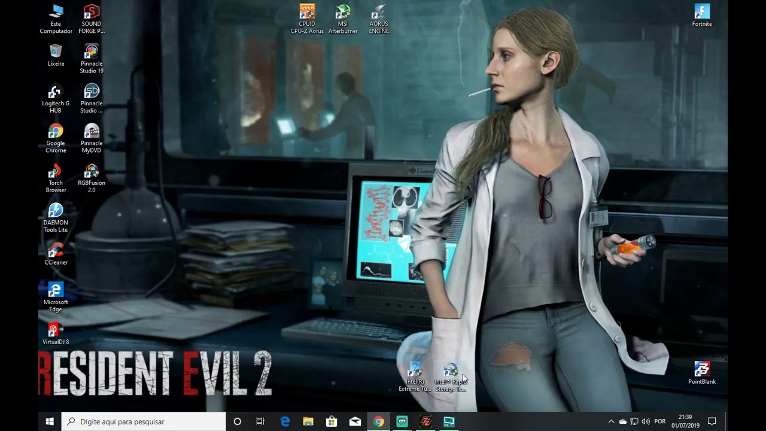Viewport: 766px width, 431px height.
Task: Open the red Z app on taskbar
Action: (425, 421)
